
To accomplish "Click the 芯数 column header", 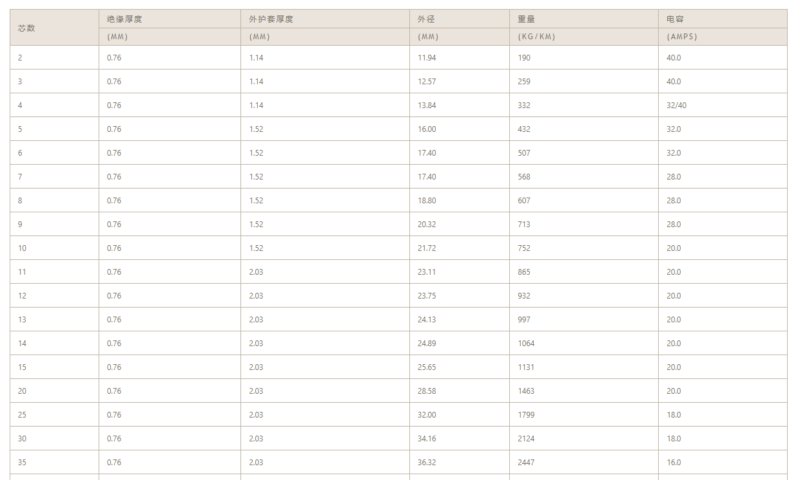I will [x=26, y=28].
